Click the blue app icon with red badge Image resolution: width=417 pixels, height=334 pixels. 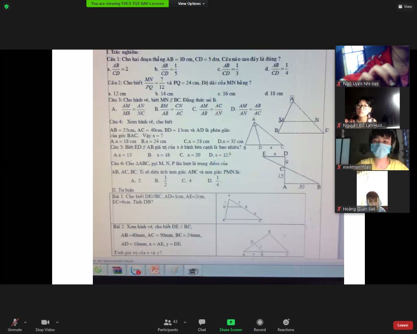tap(136, 270)
